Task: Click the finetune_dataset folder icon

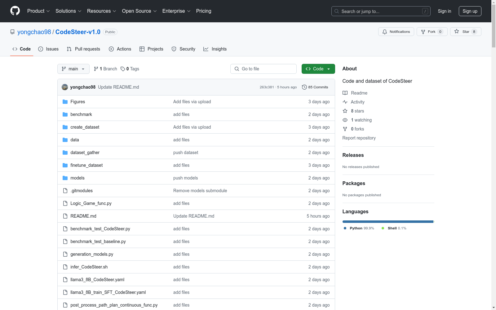Action: 65,165
